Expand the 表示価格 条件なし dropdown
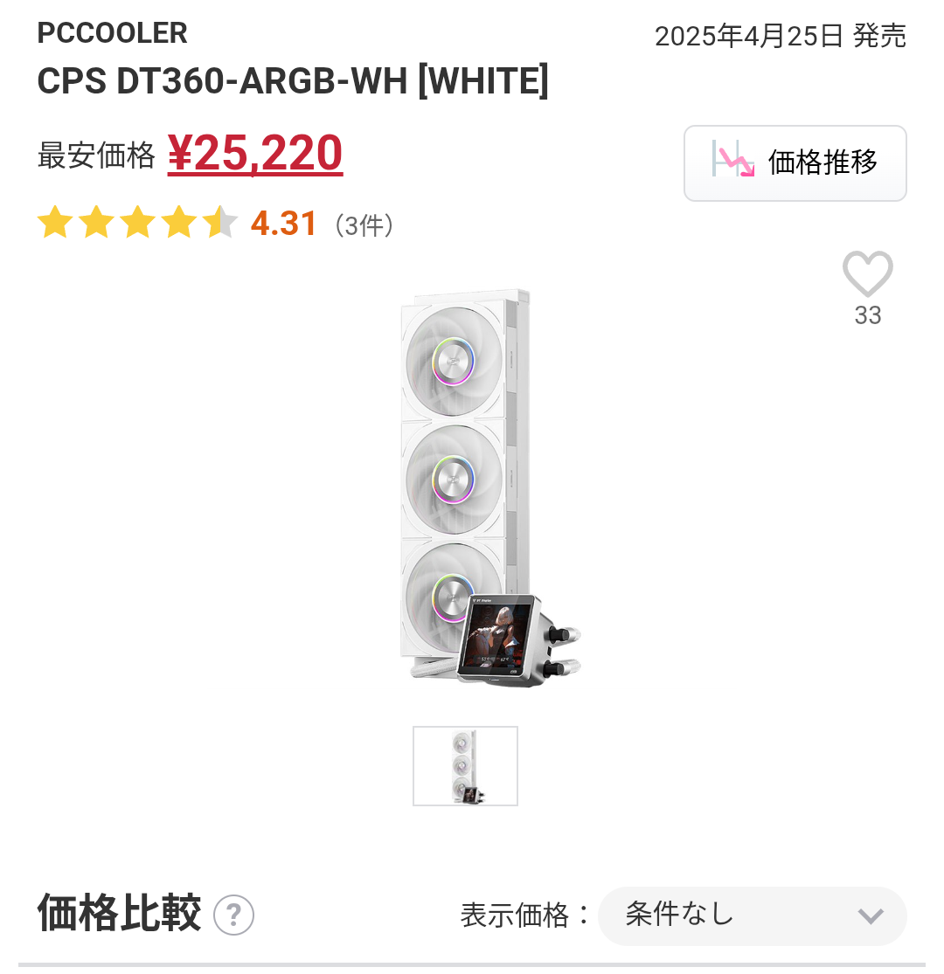The width and height of the screenshot is (944, 974). click(752, 915)
